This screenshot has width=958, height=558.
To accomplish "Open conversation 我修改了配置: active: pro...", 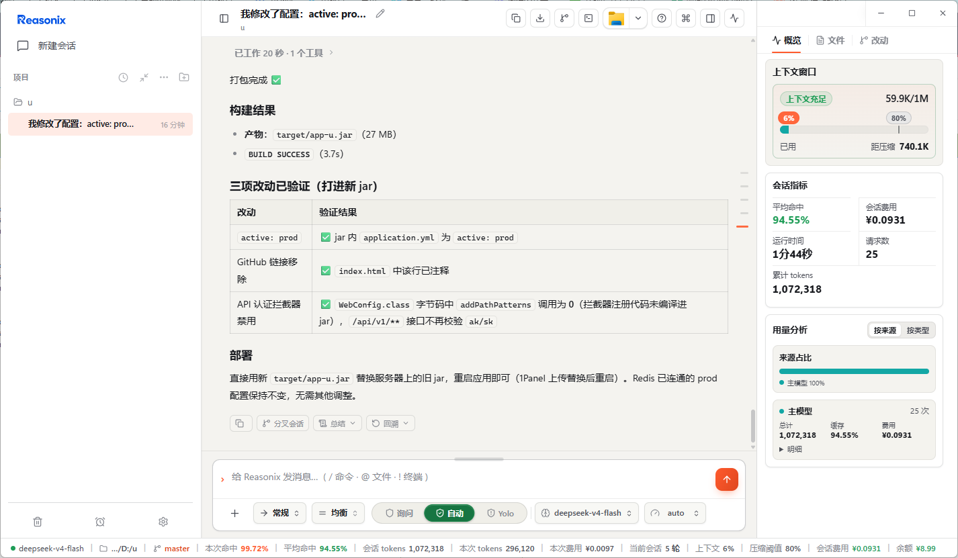I will [x=100, y=124].
